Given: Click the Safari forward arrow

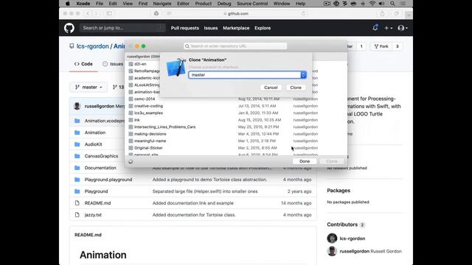Looking at the screenshot, I should [97, 13].
